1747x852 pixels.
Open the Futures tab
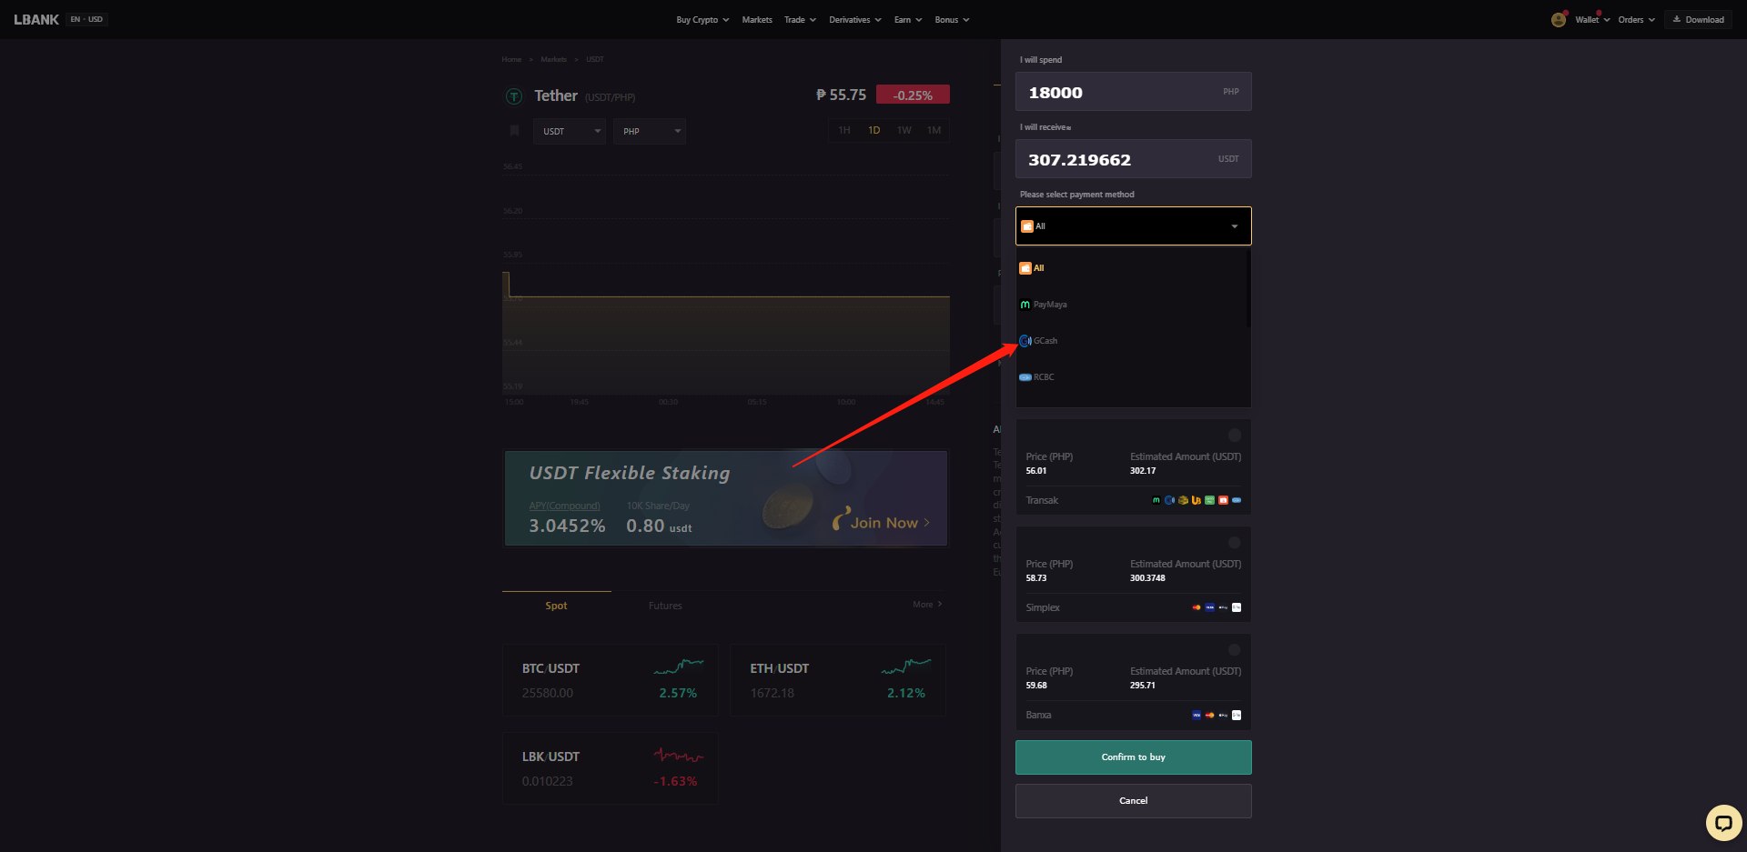pyautogui.click(x=665, y=606)
